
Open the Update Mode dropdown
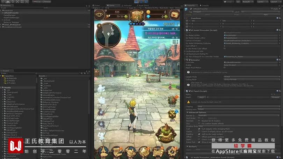[x=252, y=77]
